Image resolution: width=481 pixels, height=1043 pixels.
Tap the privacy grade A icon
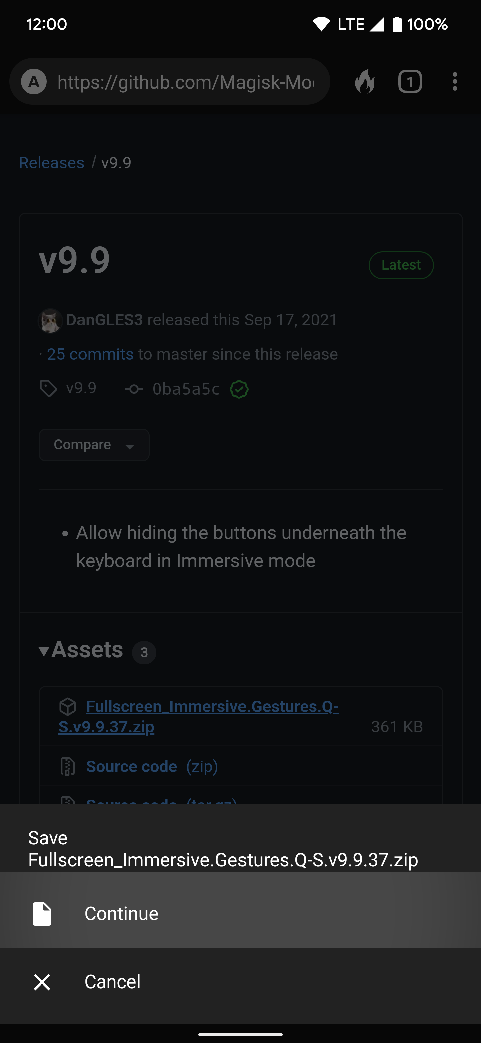pyautogui.click(x=34, y=81)
